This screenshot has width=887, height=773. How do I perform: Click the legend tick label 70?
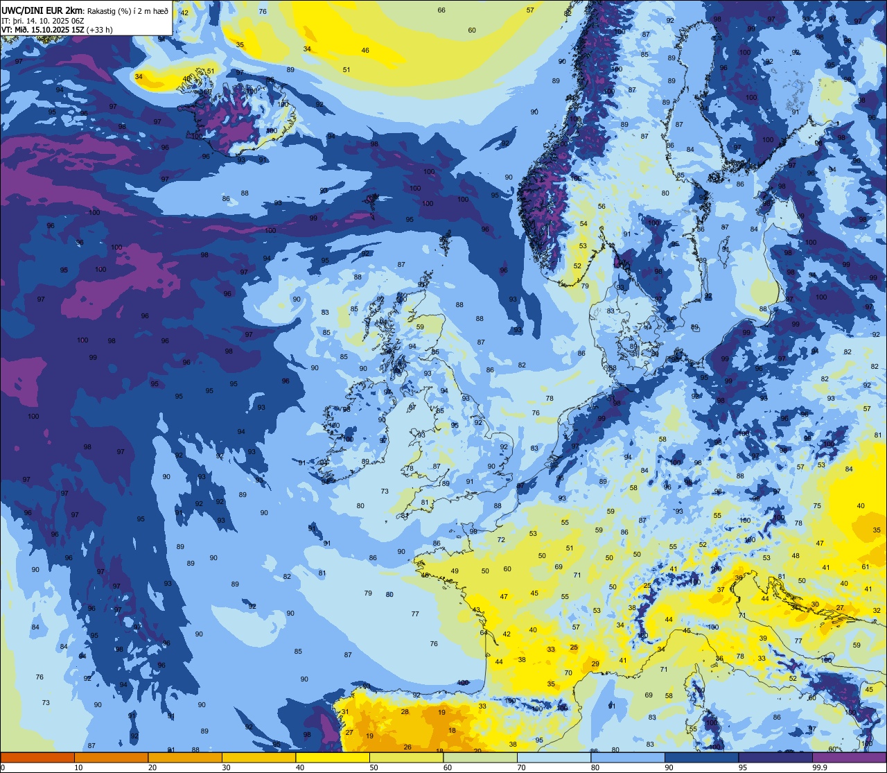point(521,767)
